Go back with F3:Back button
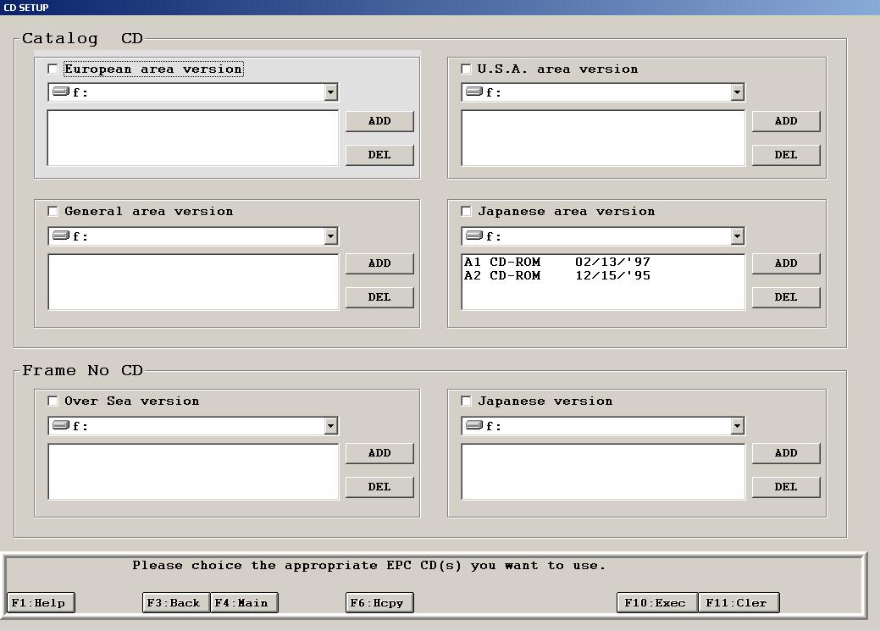This screenshot has height=631, width=880. click(176, 603)
